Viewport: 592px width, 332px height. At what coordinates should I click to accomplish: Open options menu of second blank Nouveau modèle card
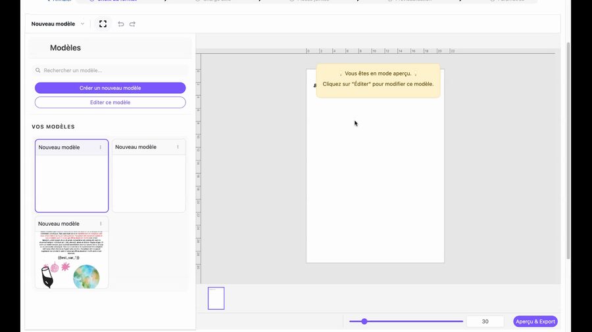point(178,147)
